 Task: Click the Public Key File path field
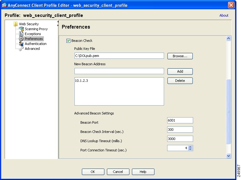[119, 56]
